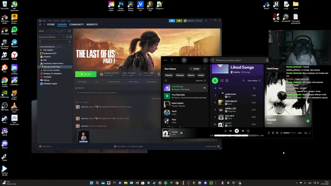Viewport: 331px width, 186px height.
Task: Toggle liked checkmark in Now Playing panel
Action: pos(308,121)
